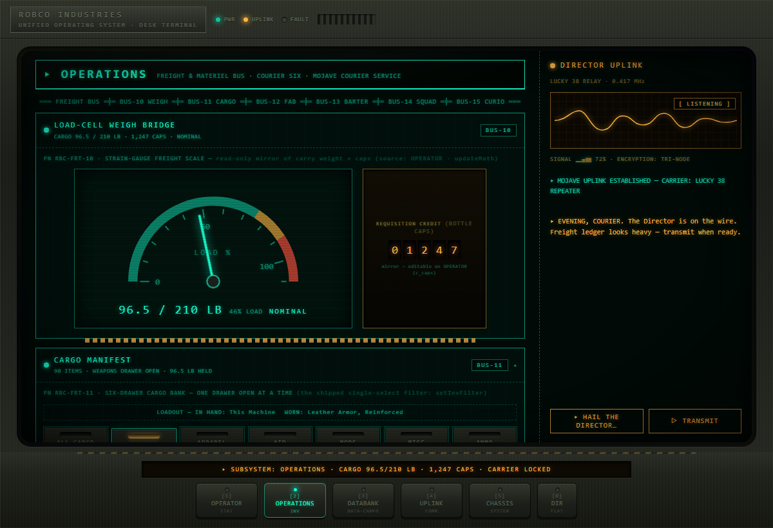773x528 pixels.
Task: Click the FAULT indicator LED
Action: (284, 19)
